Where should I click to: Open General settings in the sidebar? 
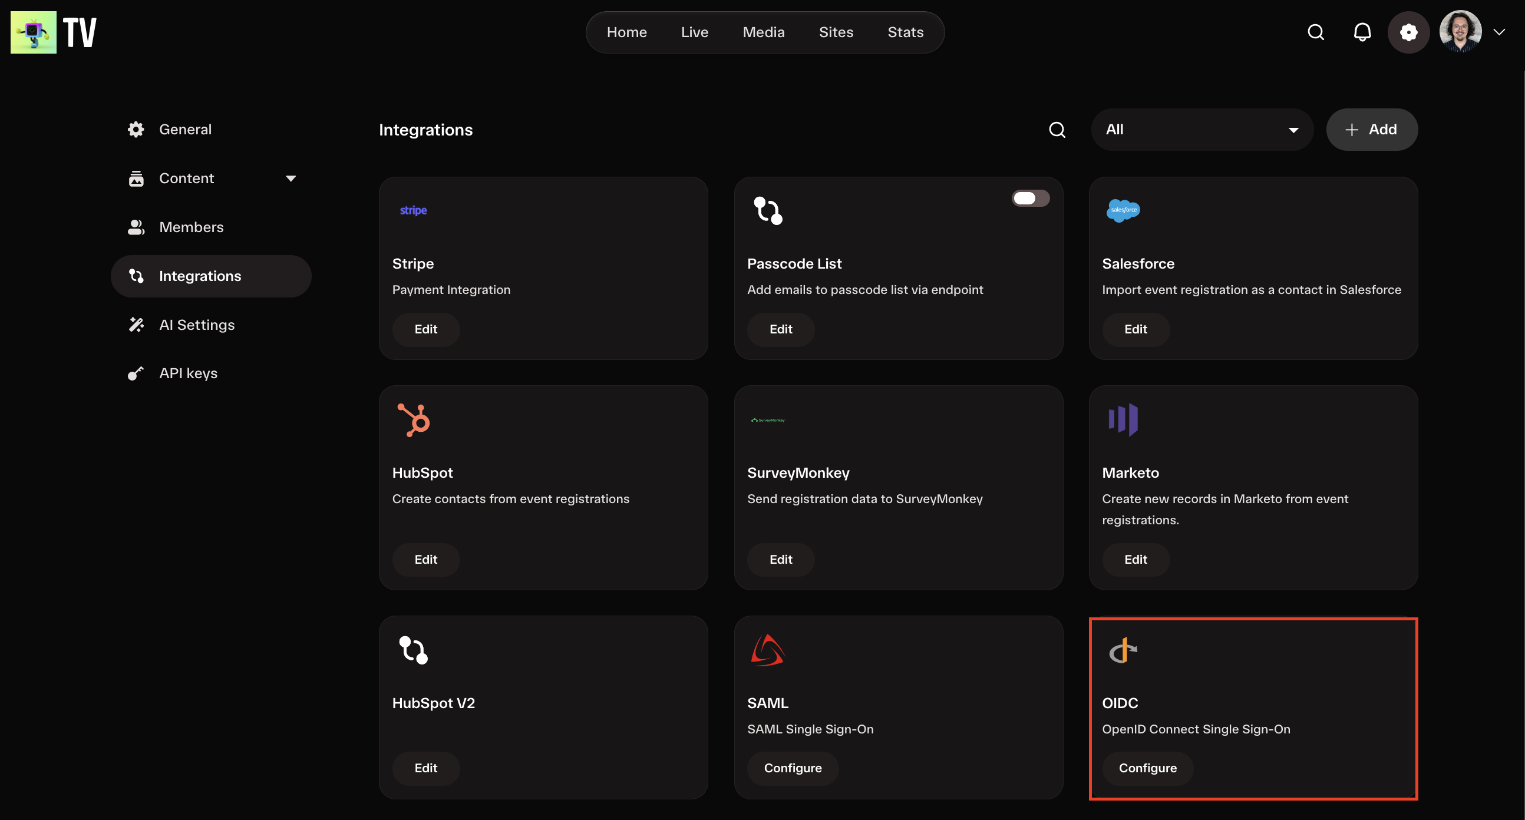[x=211, y=130]
